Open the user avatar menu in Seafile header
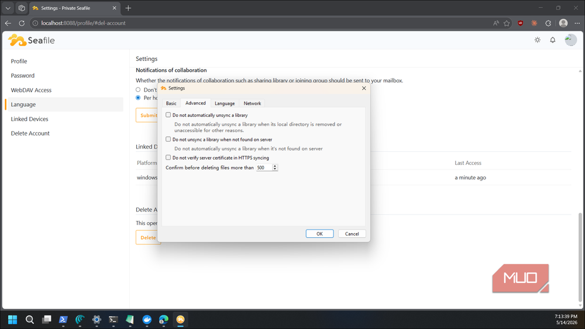This screenshot has width=585, height=329. pyautogui.click(x=570, y=40)
